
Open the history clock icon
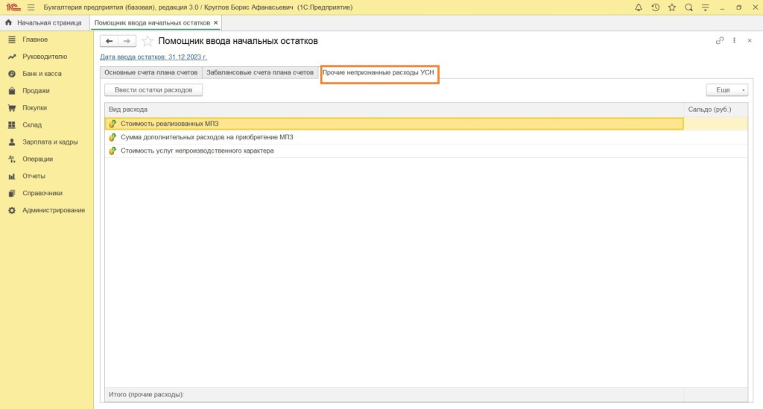pyautogui.click(x=655, y=7)
